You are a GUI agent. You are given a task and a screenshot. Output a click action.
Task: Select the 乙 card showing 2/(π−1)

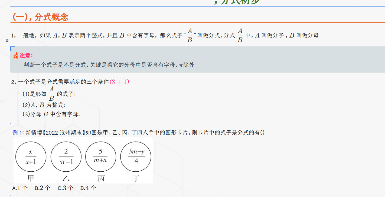(x=66, y=157)
